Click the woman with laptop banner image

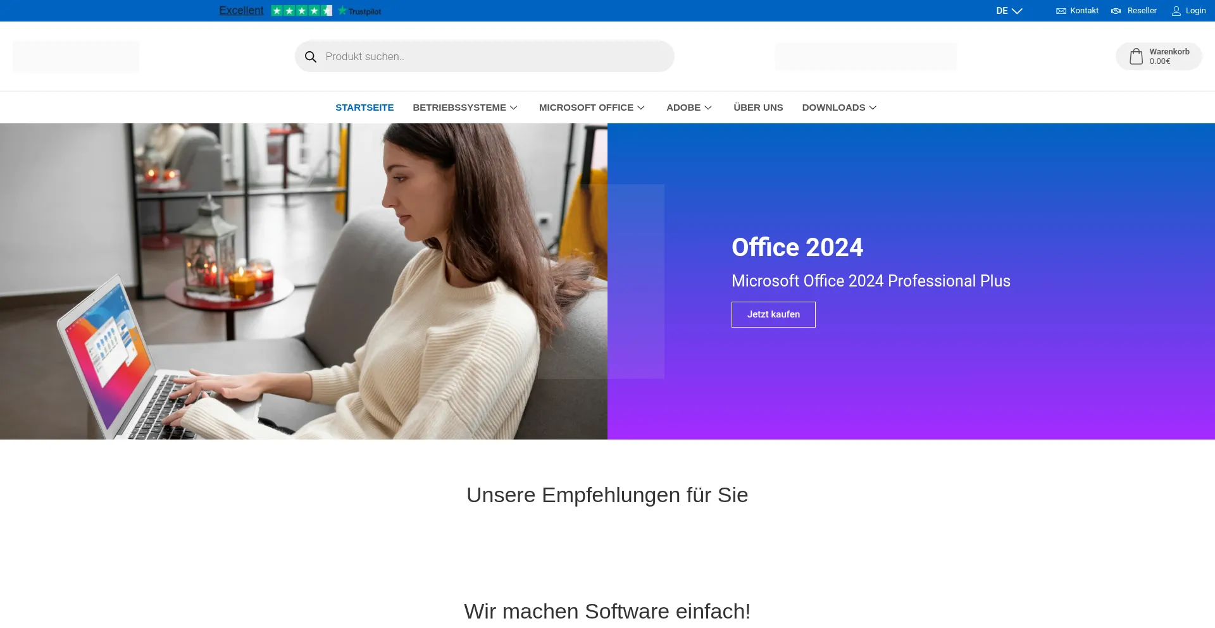click(x=304, y=281)
